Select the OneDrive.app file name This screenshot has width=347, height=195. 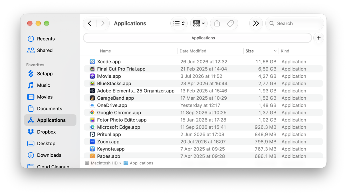click(x=112, y=105)
